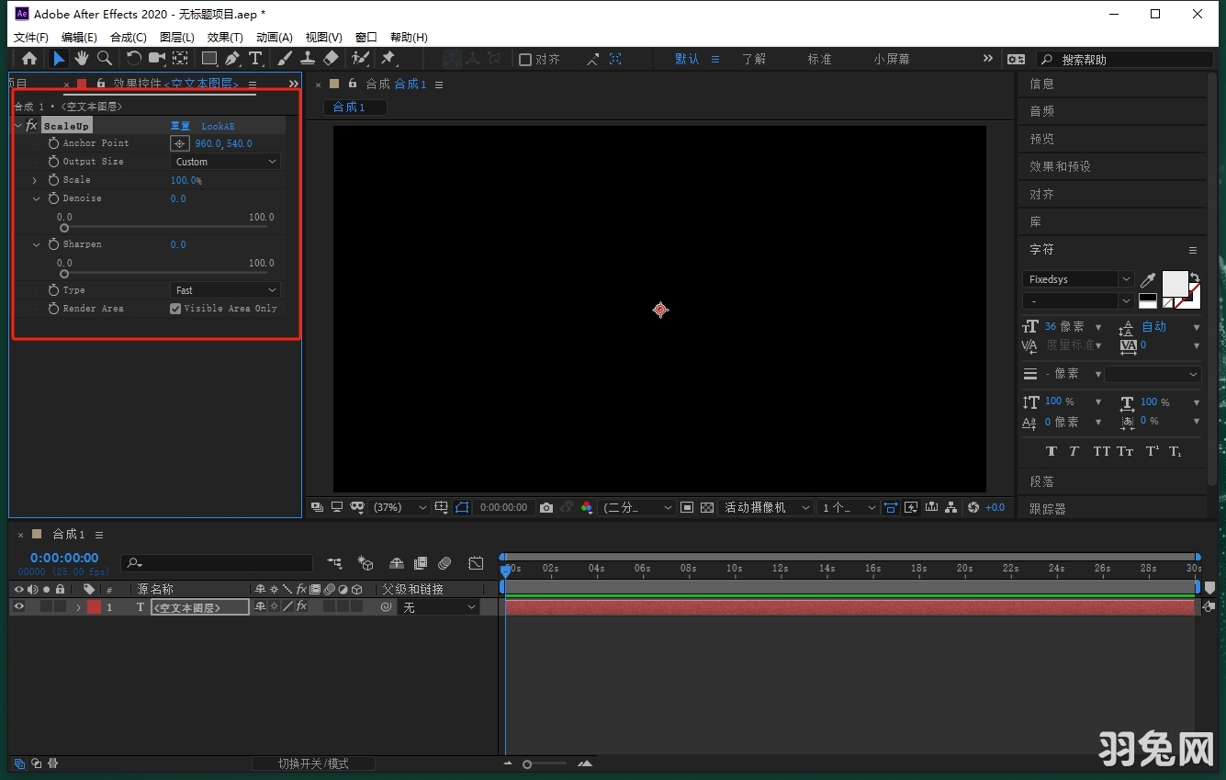The image size is (1226, 780).
Task: Select the Zoom magnifier tool
Action: tap(105, 59)
